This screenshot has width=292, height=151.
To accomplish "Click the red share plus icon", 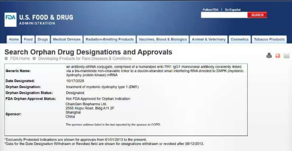I will 278,55.
